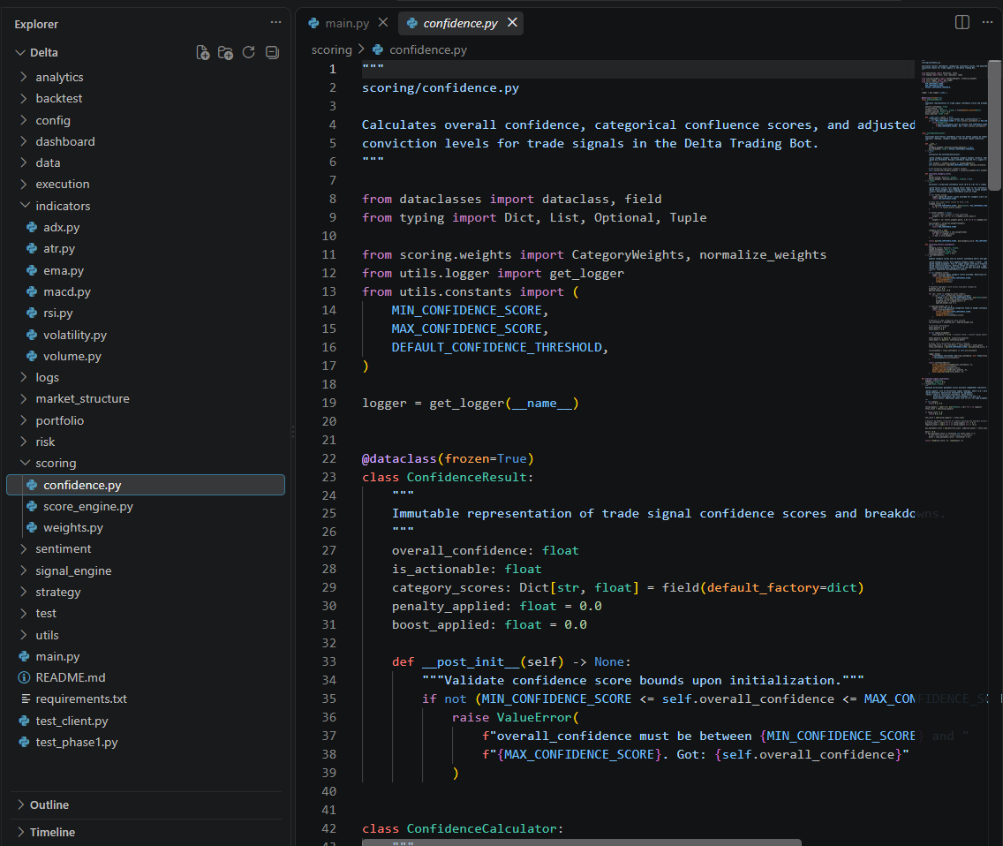Expand the backtest folder

(x=59, y=99)
